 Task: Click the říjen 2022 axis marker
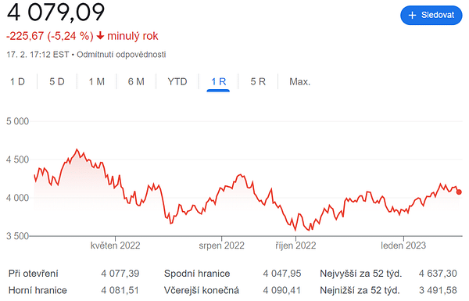coord(295,245)
